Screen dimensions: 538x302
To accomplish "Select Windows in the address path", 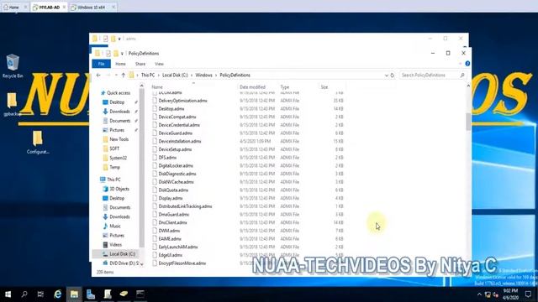I will click(203, 75).
